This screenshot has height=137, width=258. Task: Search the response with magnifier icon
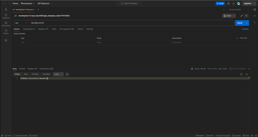(x=247, y=74)
